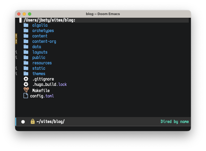Click the document icon beside config.toml

point(26,96)
